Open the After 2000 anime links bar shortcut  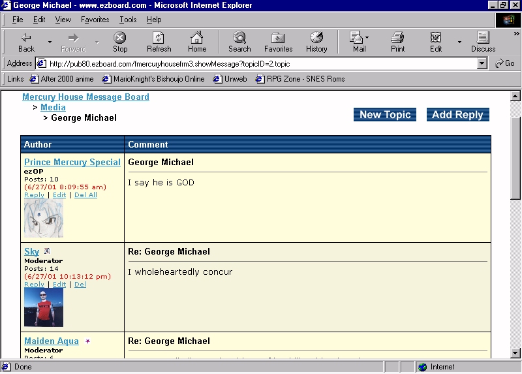click(x=62, y=79)
